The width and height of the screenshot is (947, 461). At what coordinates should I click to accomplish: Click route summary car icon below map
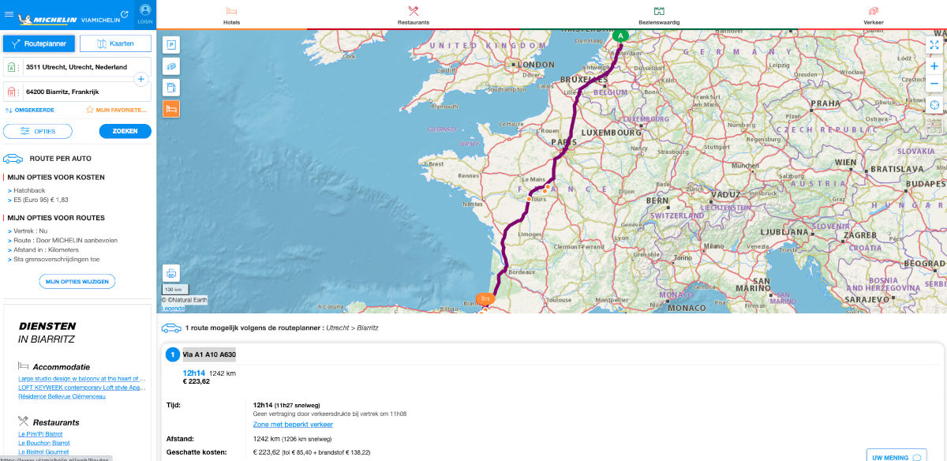pos(171,328)
